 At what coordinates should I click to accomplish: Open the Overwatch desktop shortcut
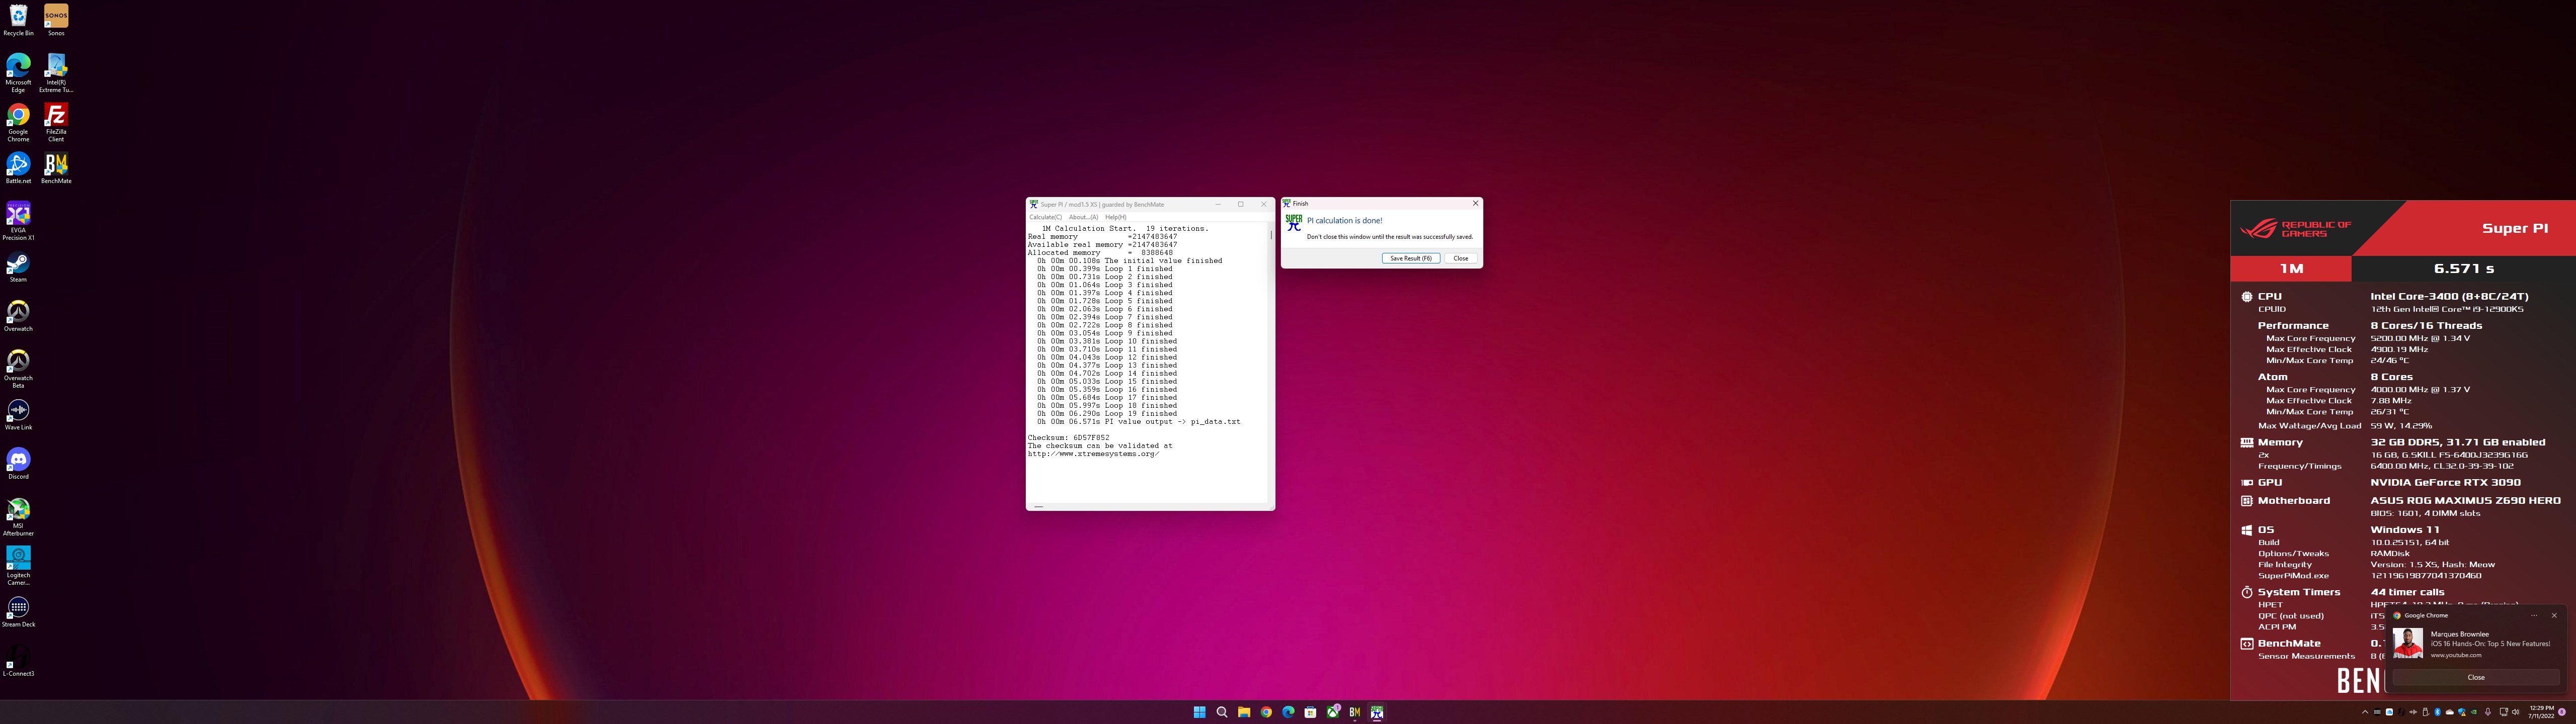click(18, 316)
